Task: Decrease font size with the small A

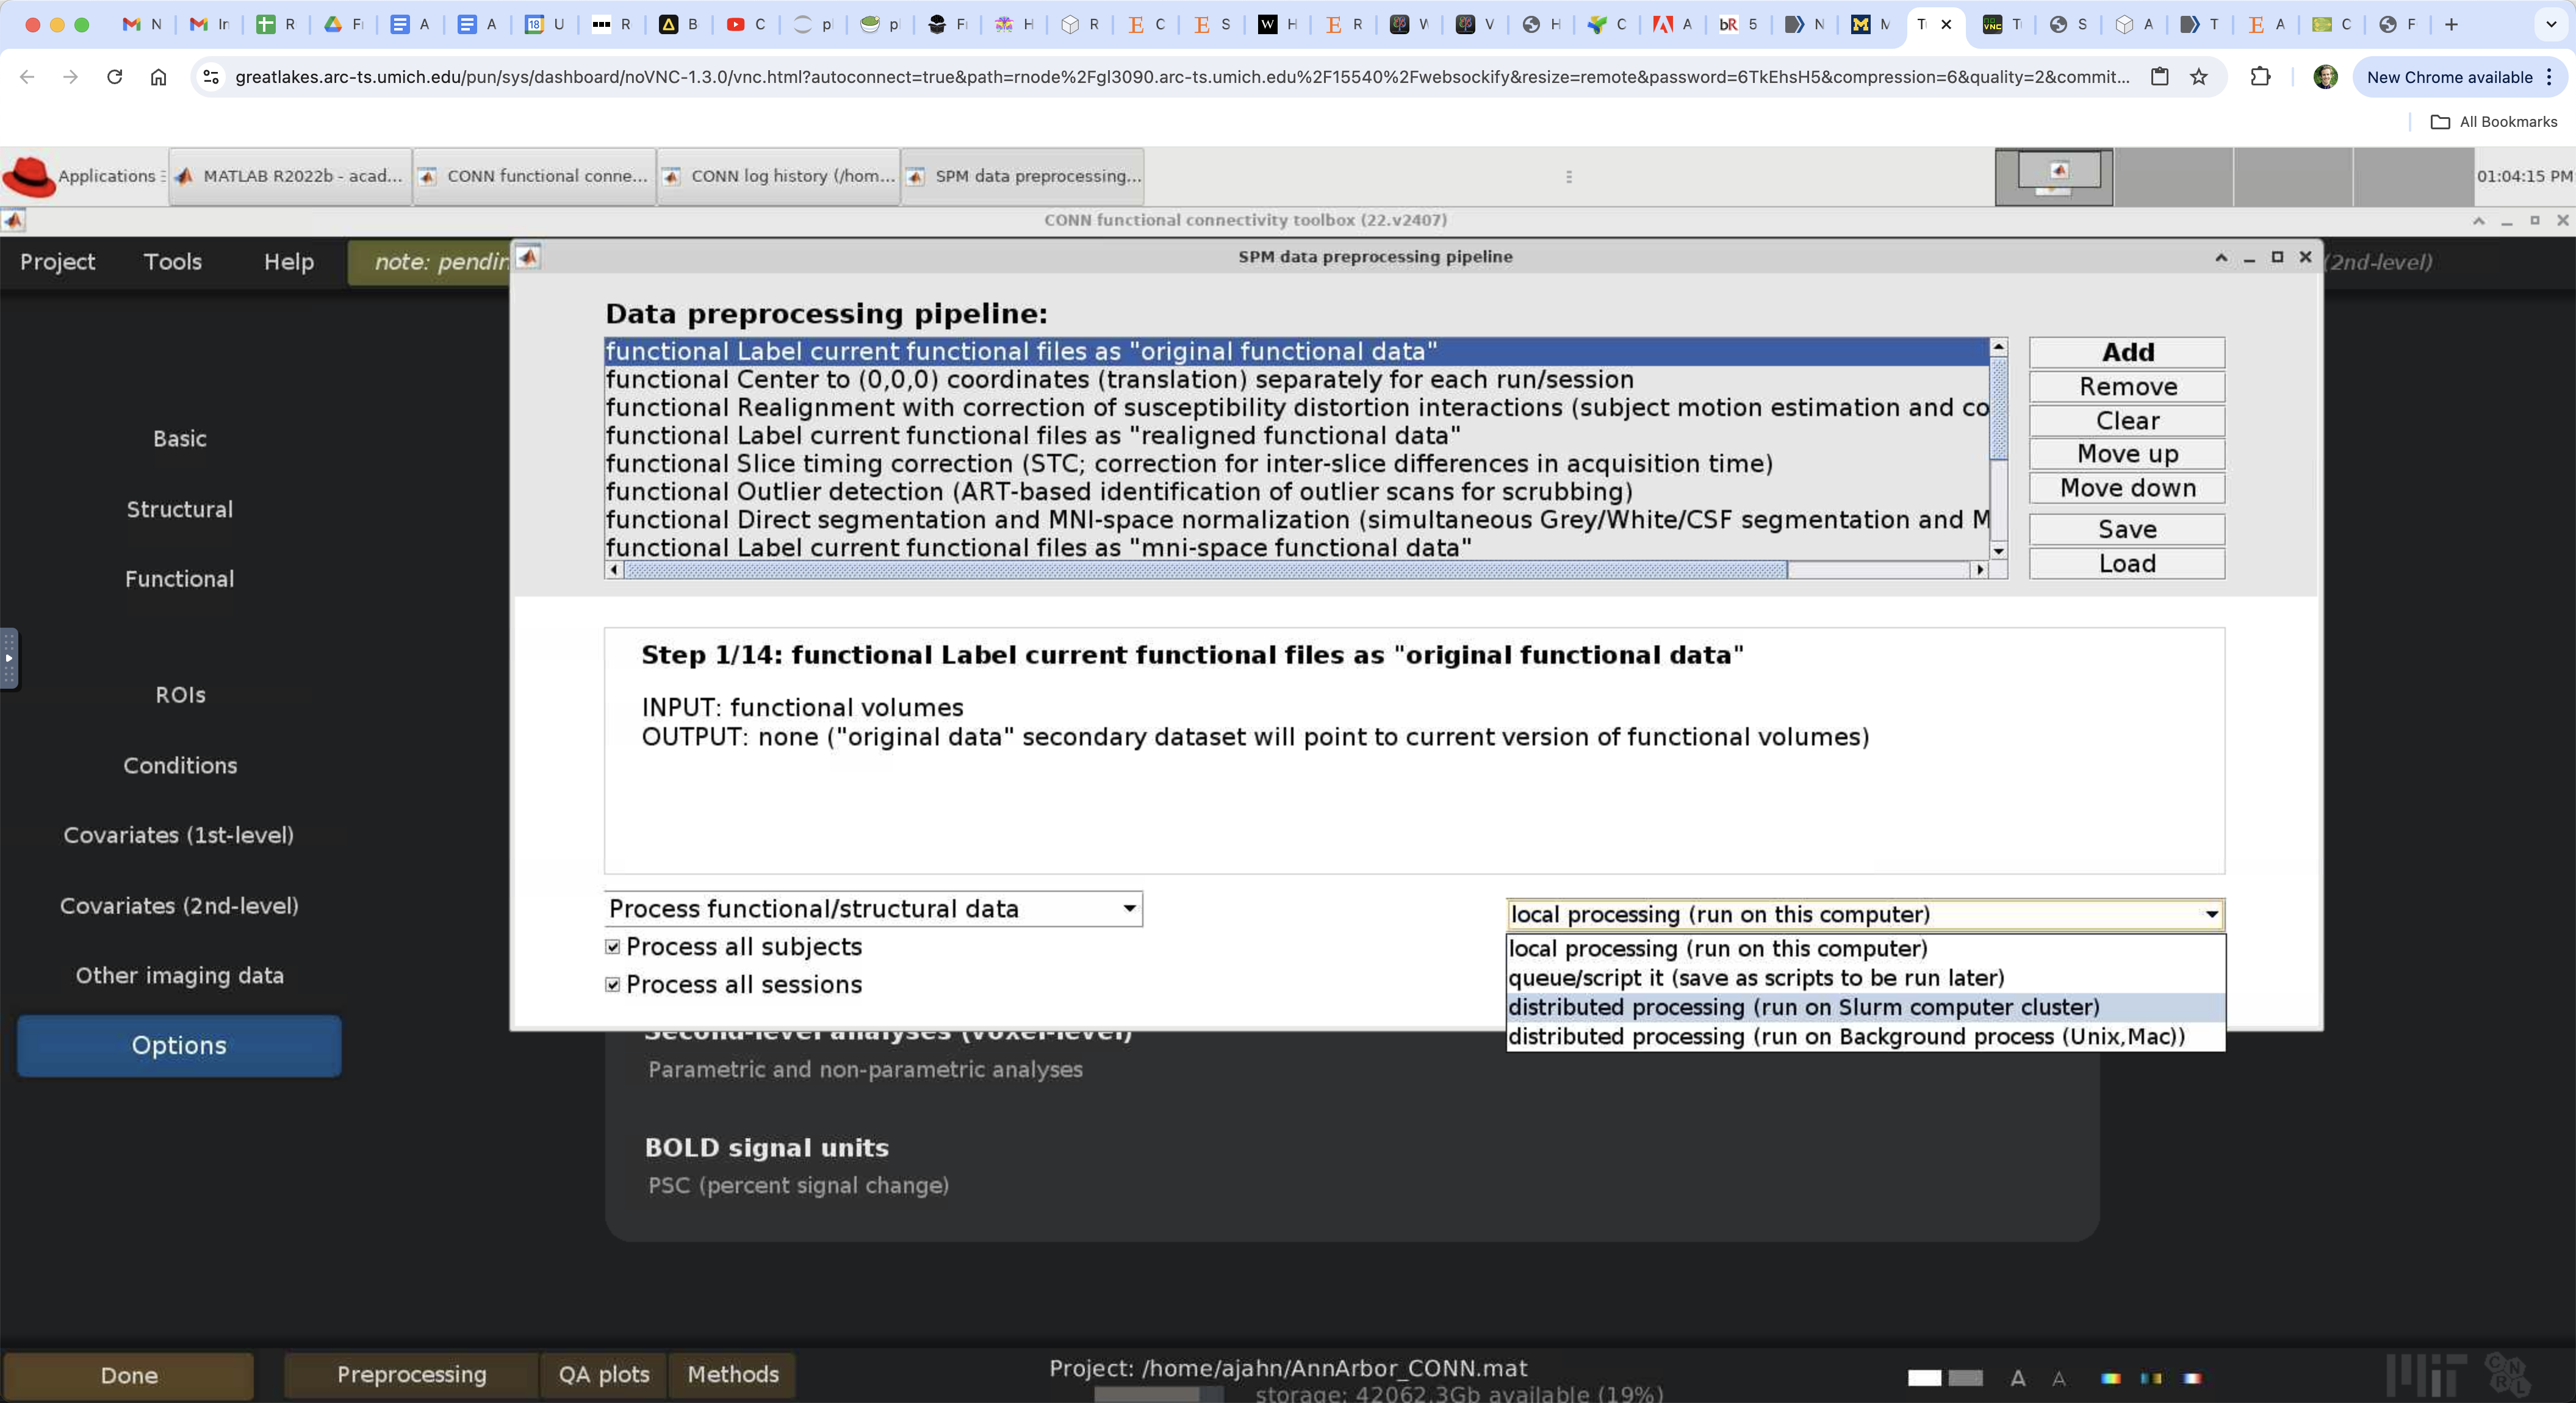Action: click(x=2059, y=1378)
